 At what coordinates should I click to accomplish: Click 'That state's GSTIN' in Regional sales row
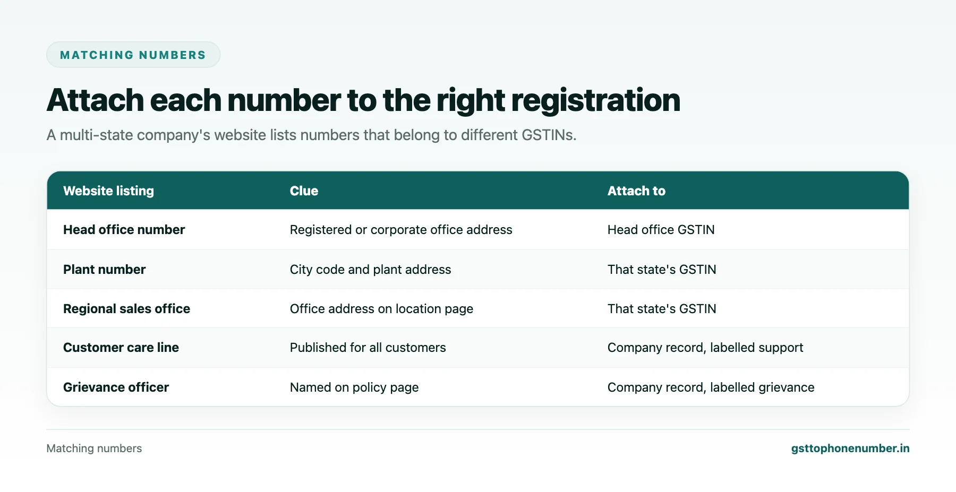pos(662,309)
